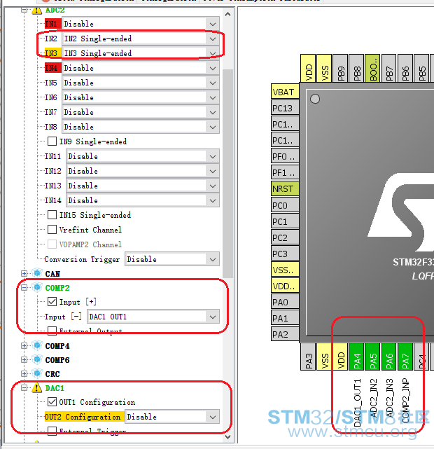The width and height of the screenshot is (434, 449).
Task: Uncheck DAC1 OUT1 Configuration checkbox
Action: tap(52, 402)
